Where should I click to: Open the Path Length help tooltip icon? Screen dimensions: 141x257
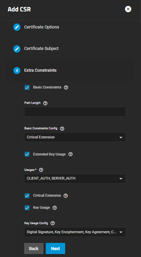coord(45,103)
